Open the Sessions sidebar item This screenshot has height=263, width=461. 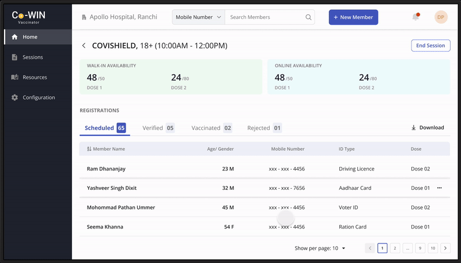(38, 57)
